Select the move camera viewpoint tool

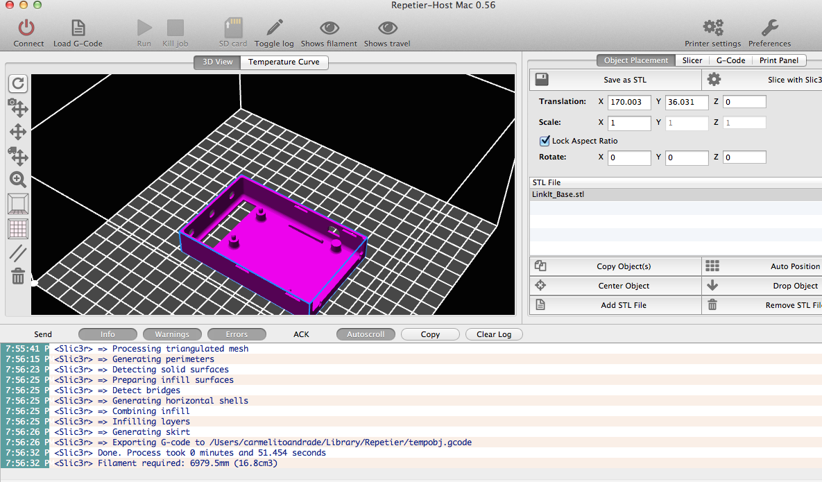(x=18, y=108)
